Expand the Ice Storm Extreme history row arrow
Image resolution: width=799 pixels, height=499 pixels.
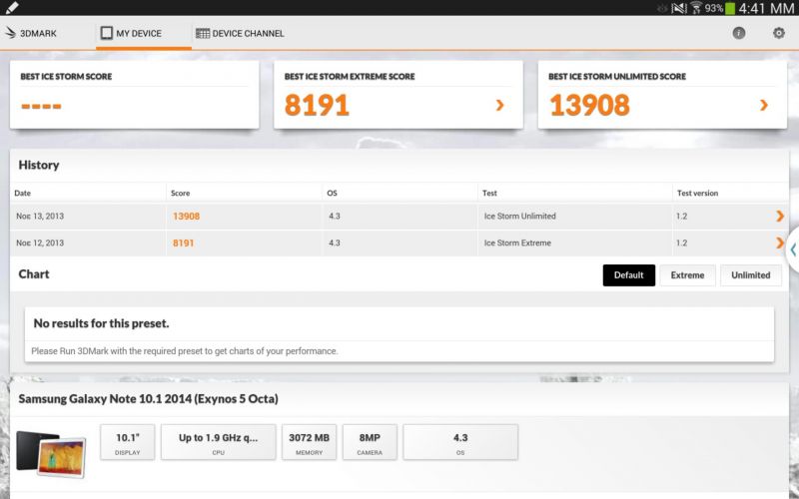coord(780,243)
